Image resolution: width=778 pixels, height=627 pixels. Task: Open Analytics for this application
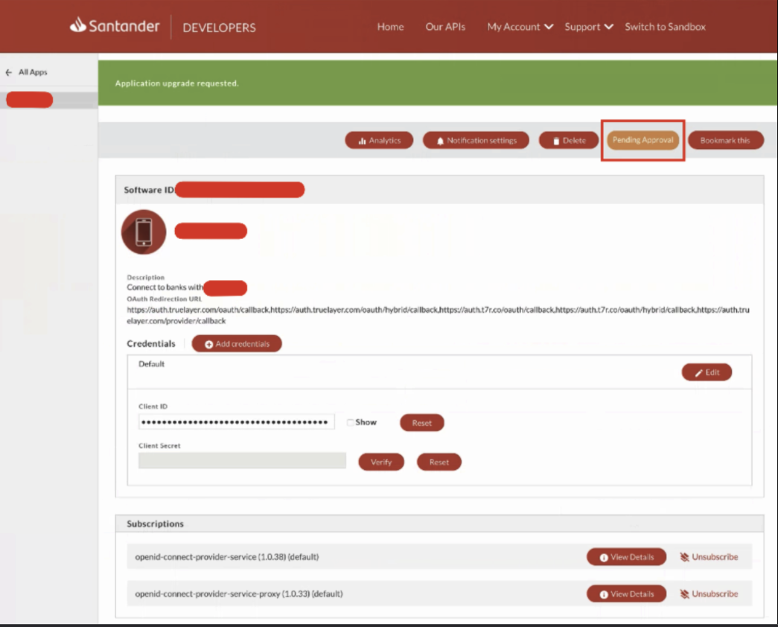(379, 141)
